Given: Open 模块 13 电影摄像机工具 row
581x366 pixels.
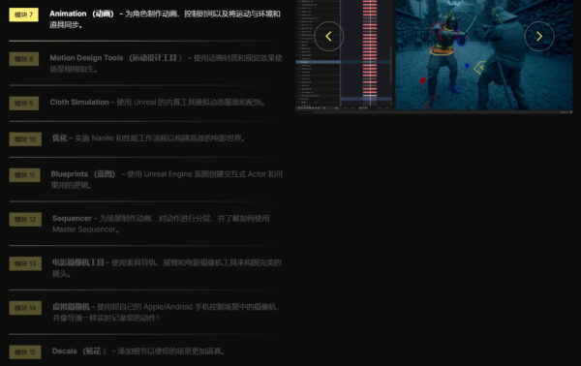Looking at the screenshot, I should click(146, 268).
